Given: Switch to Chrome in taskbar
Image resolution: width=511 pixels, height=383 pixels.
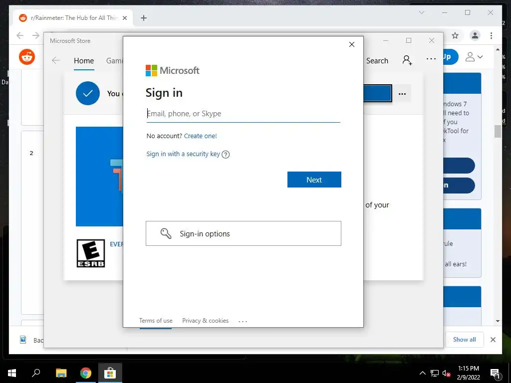Looking at the screenshot, I should pos(86,373).
